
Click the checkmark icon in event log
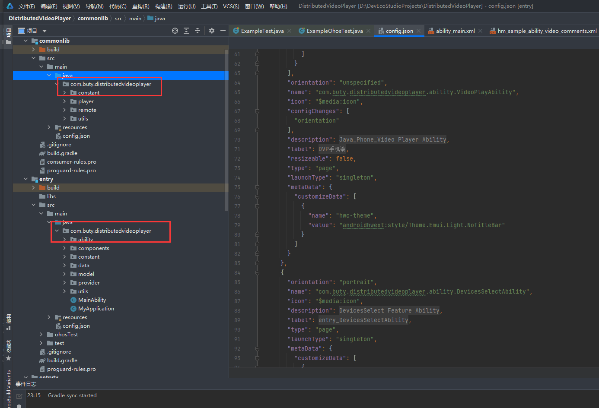tap(19, 396)
